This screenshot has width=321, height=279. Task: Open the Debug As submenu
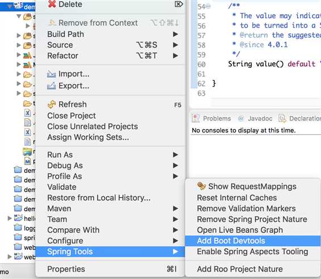[x=111, y=165]
